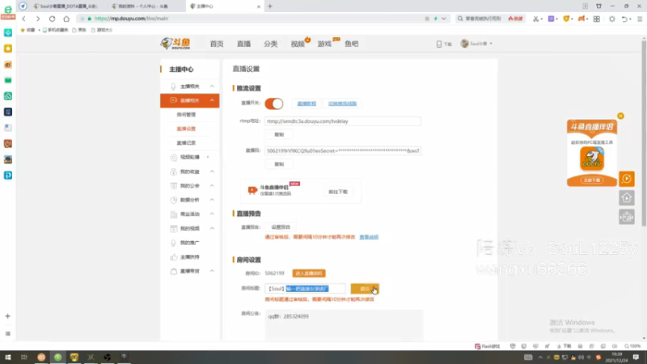
Task: Open the four-squares apps grid icon
Action: pos(597,19)
